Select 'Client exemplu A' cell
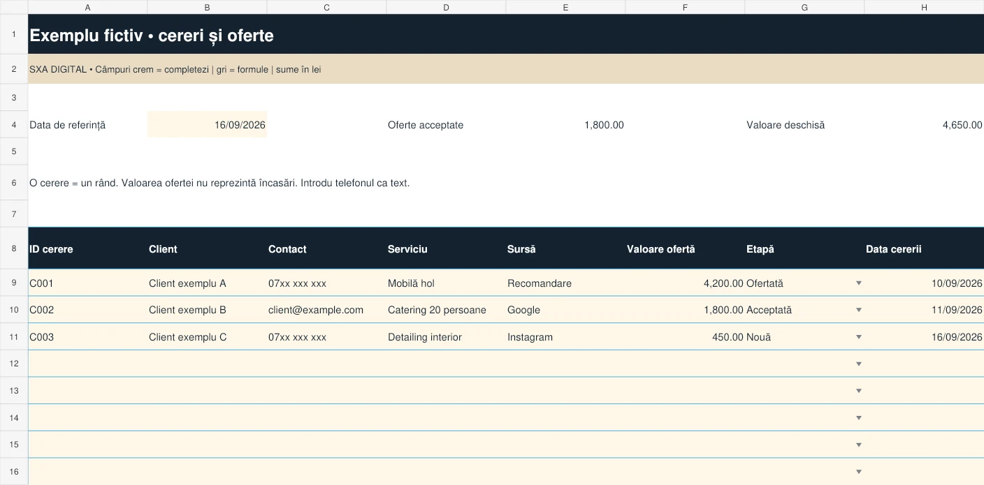The image size is (984, 485). (x=207, y=283)
